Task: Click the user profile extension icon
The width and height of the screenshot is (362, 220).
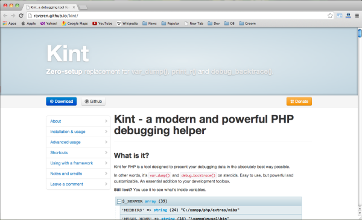Action: (348, 16)
